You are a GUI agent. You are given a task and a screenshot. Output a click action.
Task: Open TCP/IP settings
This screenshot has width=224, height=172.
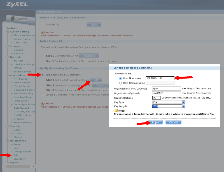click(18, 61)
